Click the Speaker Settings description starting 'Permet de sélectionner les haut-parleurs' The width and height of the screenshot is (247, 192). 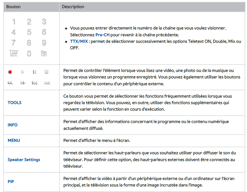(150, 159)
